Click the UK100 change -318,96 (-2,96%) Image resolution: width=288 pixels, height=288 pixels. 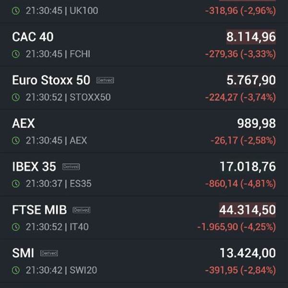[240, 11]
